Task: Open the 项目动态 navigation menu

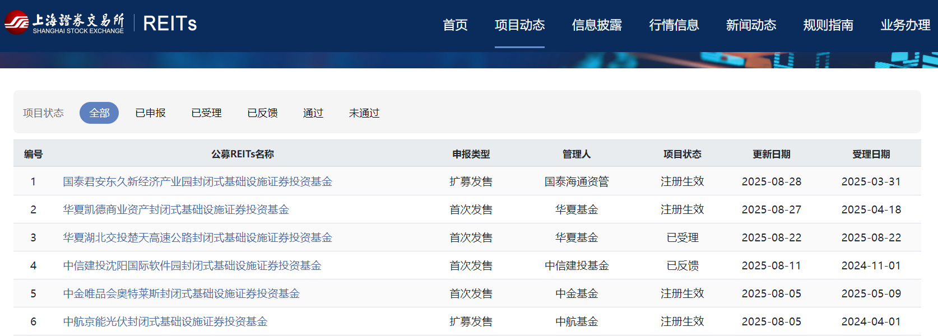Action: pos(519,25)
